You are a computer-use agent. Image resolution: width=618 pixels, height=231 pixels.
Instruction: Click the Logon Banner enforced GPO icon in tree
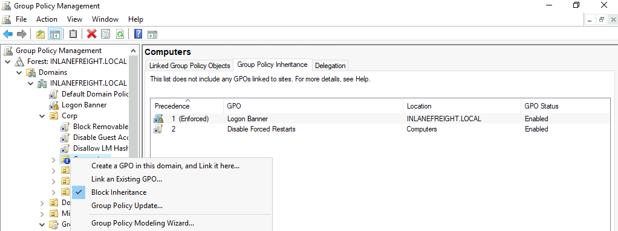pyautogui.click(x=54, y=106)
